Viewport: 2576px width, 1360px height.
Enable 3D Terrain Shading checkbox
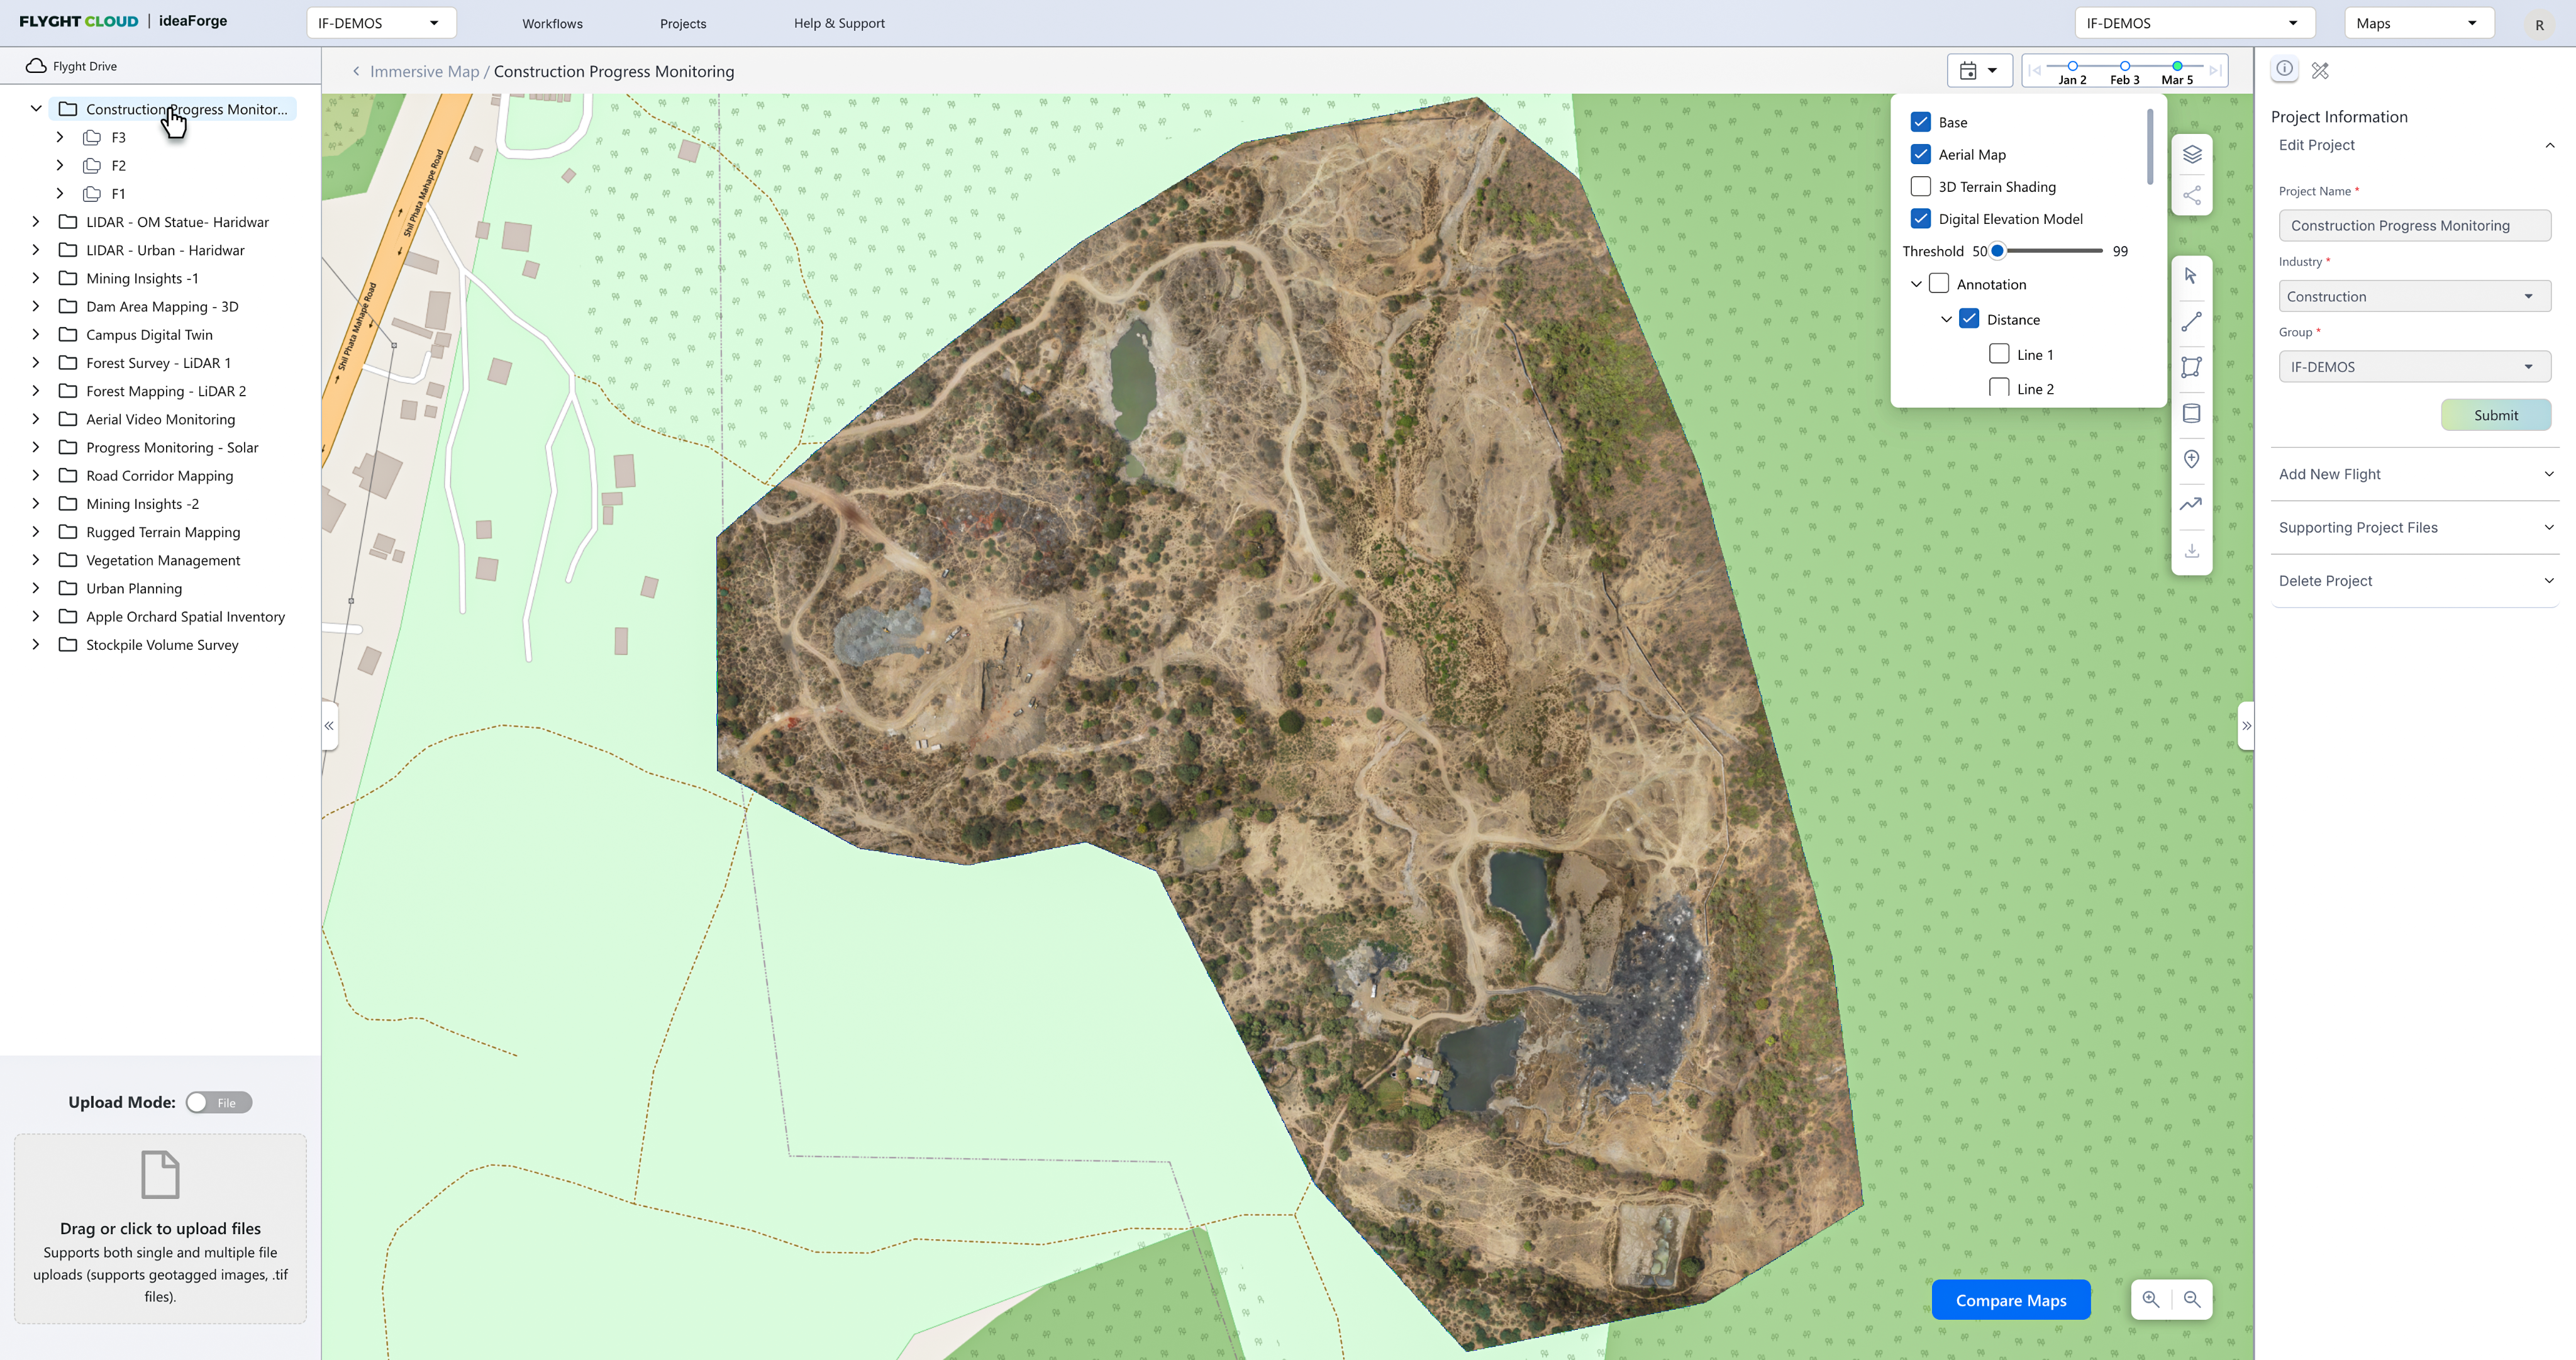click(x=1920, y=187)
